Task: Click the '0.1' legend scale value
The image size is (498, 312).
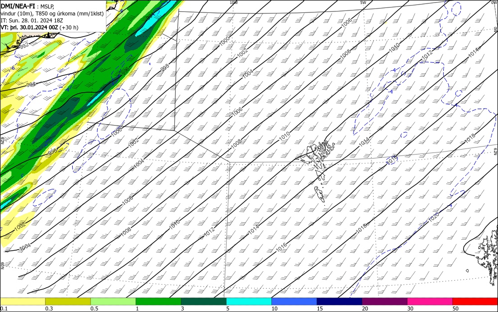Action: click(x=4, y=309)
